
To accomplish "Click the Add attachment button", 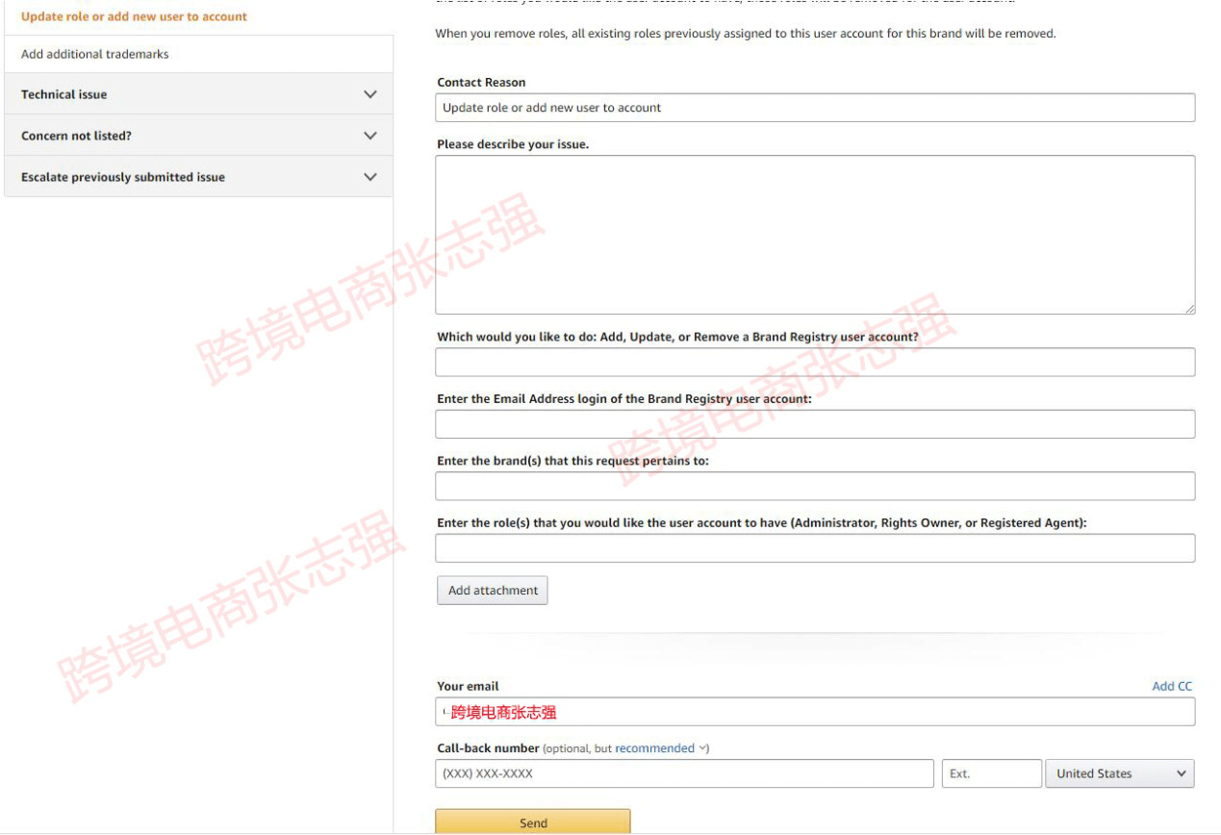I will [x=493, y=591].
